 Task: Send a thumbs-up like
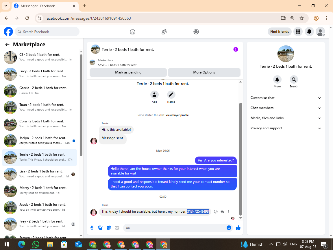238,228
